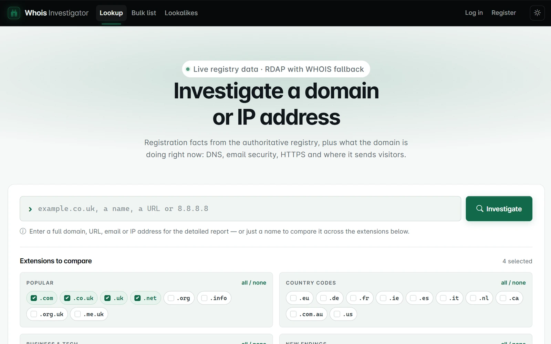
Task: Click the "Live registry data" badge
Action: pyautogui.click(x=276, y=69)
